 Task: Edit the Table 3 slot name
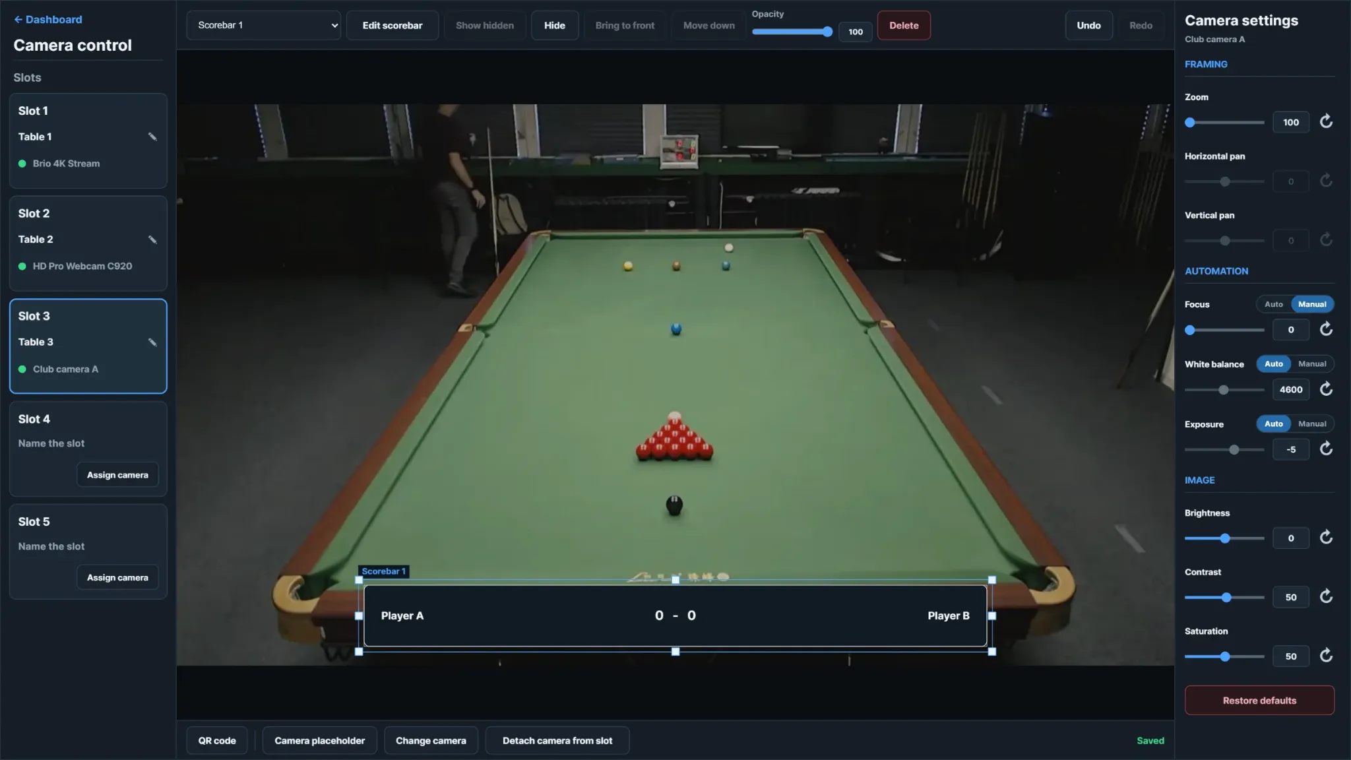(x=152, y=342)
